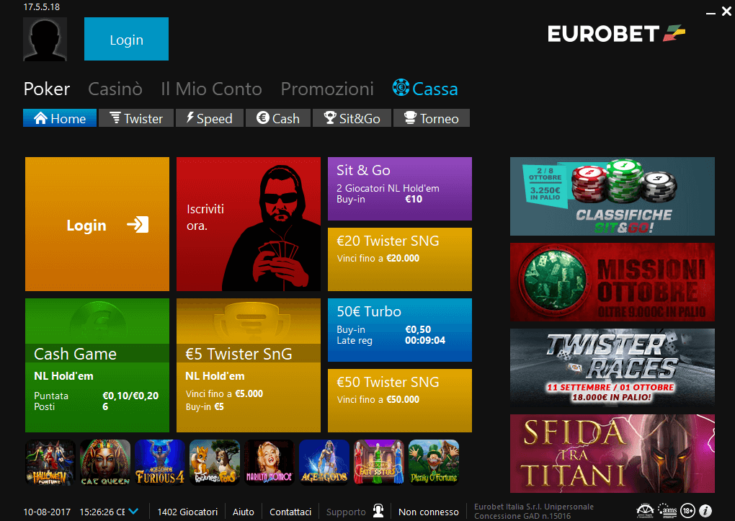Open the Cat Queen slot game

coord(105,462)
